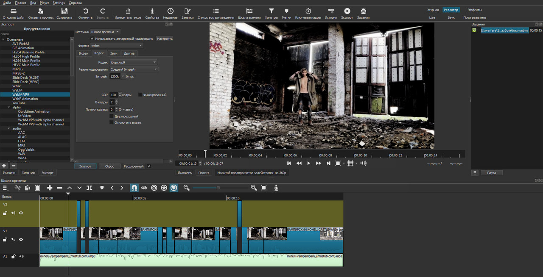Open the libvpx-vp9 codec dropdown
The image size is (543, 277).
coord(133,62)
